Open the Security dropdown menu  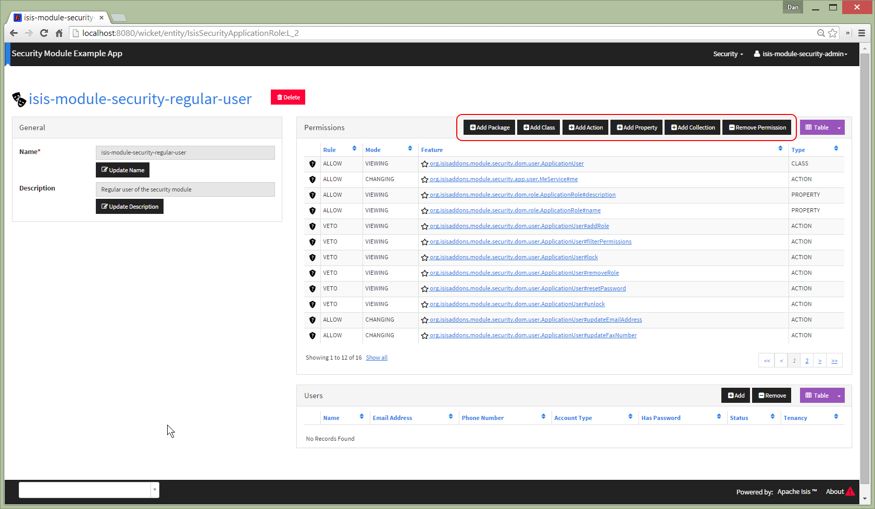pyautogui.click(x=728, y=54)
